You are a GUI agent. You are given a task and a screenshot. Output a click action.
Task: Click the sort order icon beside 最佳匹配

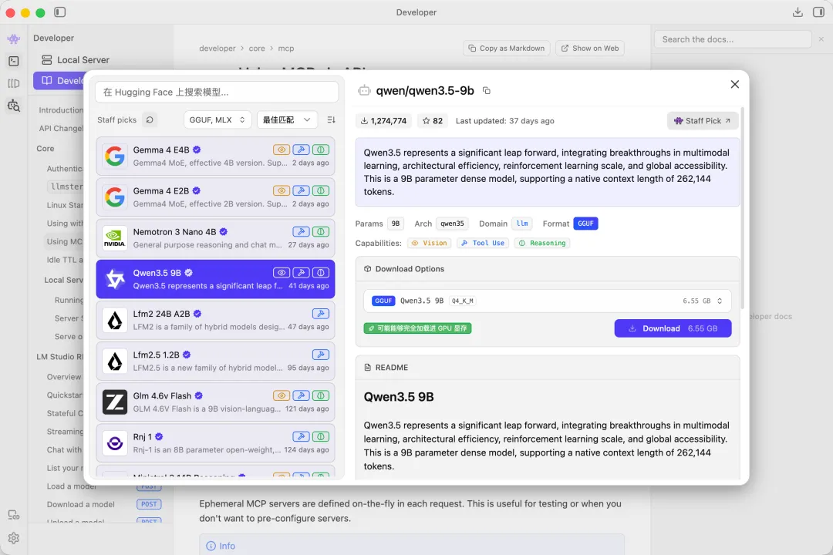331,120
